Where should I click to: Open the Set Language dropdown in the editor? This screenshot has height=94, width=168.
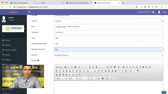tap(127, 71)
